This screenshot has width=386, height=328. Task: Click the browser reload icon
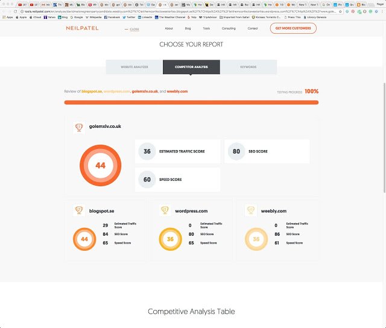(x=16, y=11)
